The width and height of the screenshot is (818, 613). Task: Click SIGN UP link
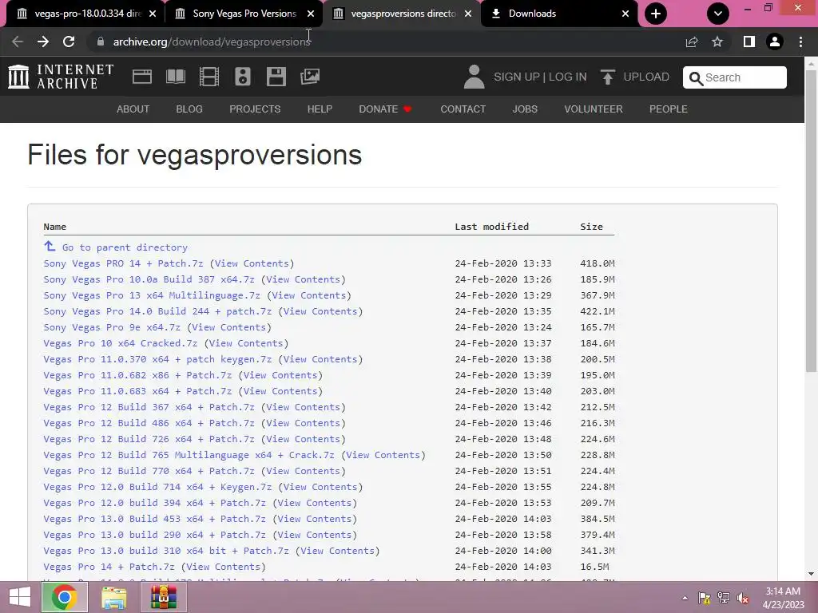click(517, 77)
